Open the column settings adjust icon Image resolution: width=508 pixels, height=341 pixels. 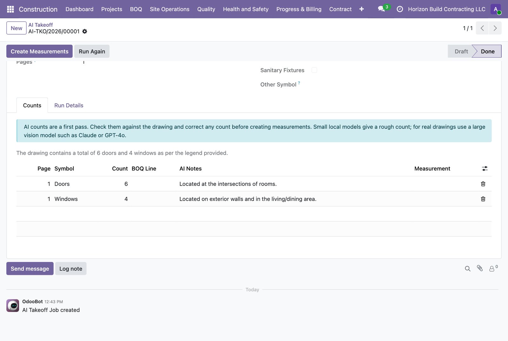[485, 169]
